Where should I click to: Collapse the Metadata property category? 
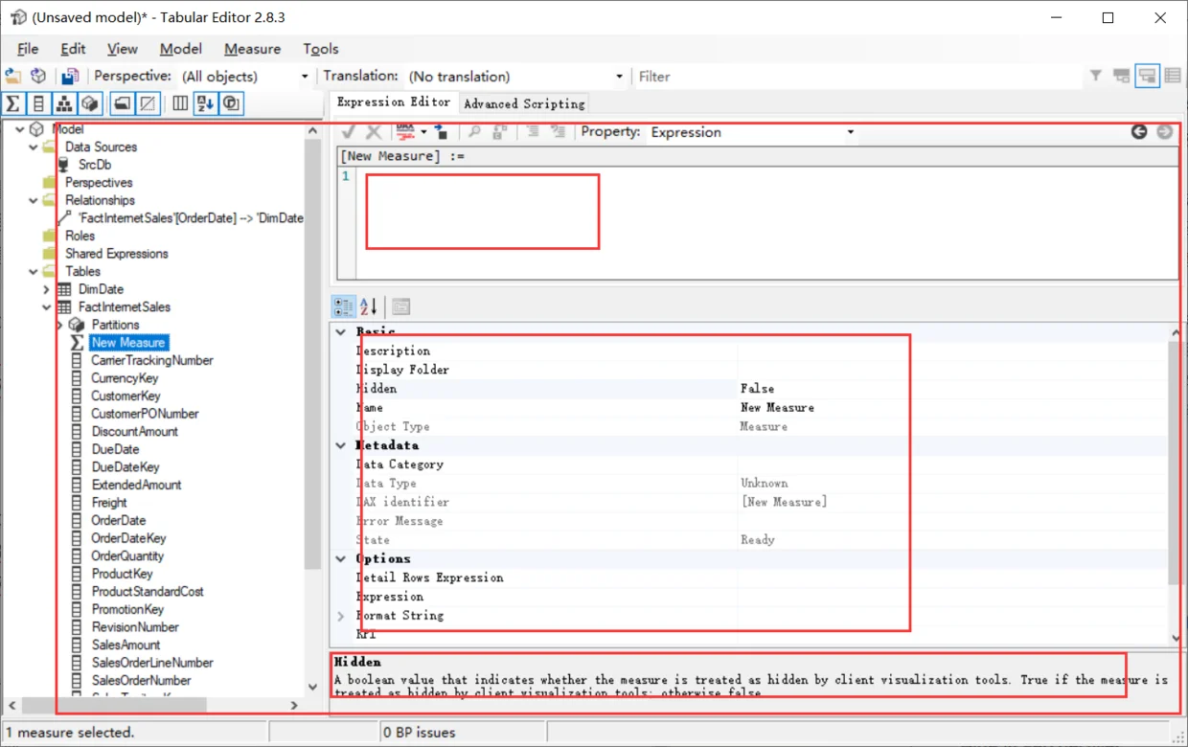click(x=341, y=445)
